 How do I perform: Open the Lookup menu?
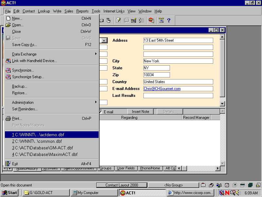click(x=44, y=11)
